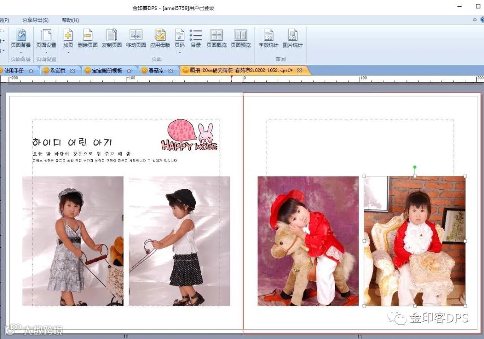
Task: Run the 字数统计 word count
Action: tap(268, 38)
